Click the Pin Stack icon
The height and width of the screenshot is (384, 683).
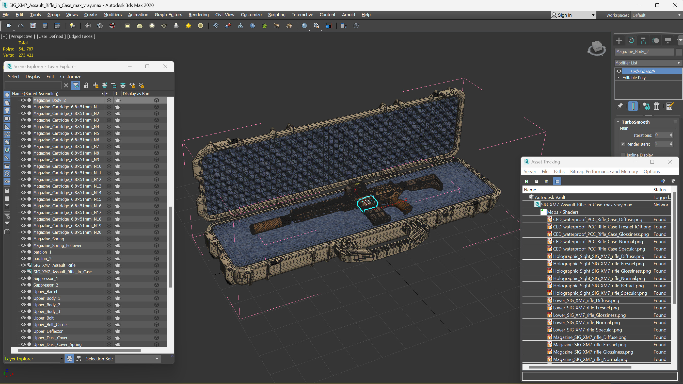[x=619, y=106]
